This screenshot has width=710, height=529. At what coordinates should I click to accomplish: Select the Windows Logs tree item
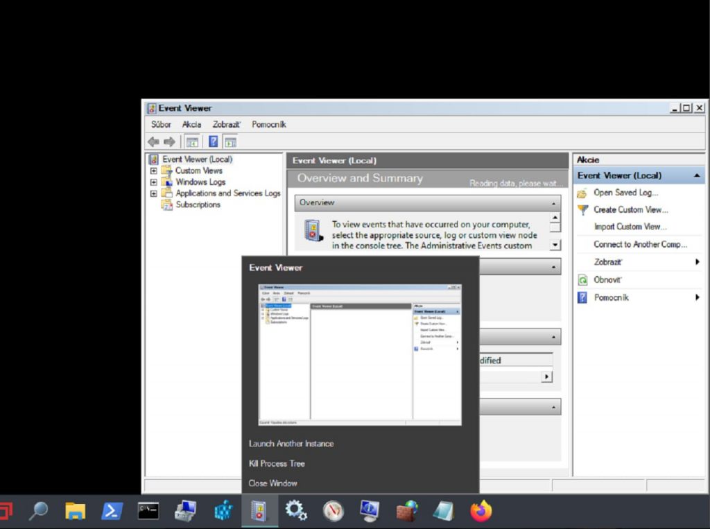200,182
